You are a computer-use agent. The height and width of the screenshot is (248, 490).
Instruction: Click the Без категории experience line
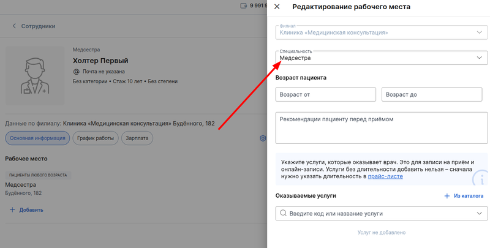tap(125, 81)
